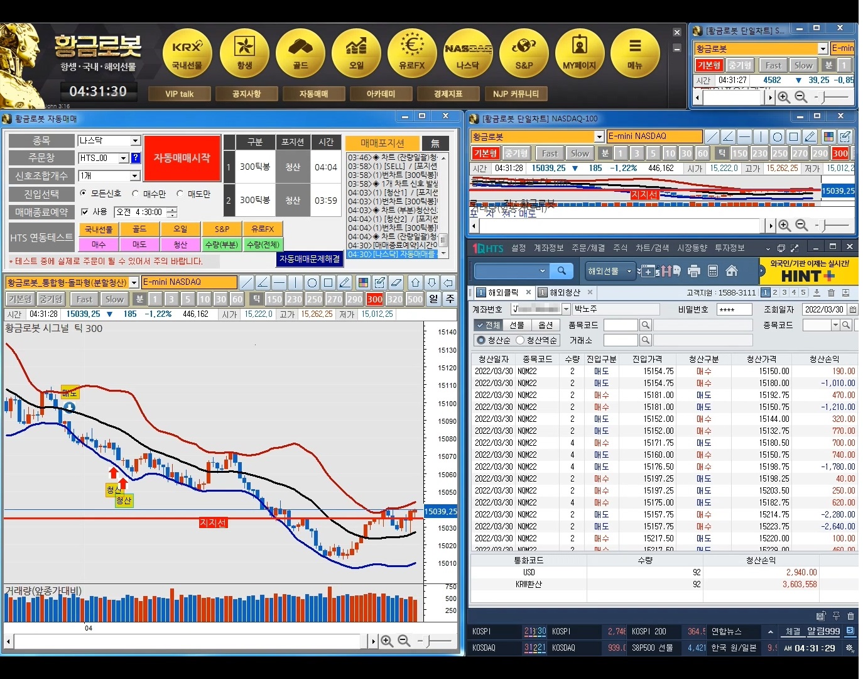863x679 pixels.
Task: Open the S&P globe icon
Action: coord(524,53)
